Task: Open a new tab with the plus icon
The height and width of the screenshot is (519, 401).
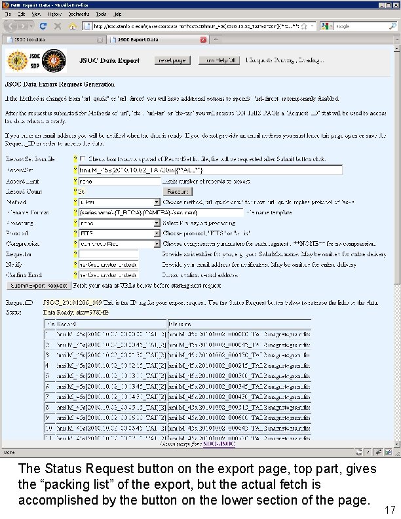Action: [x=216, y=39]
